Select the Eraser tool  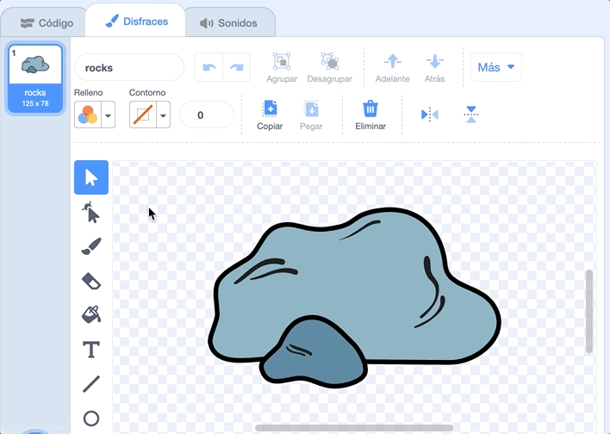(91, 281)
